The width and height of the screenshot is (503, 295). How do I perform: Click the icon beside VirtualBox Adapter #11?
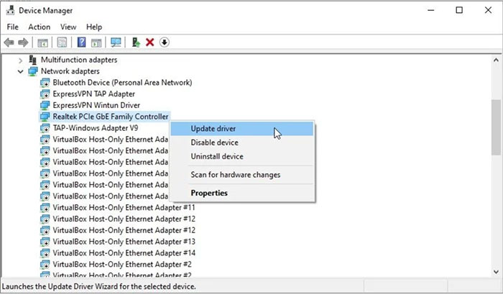click(x=45, y=208)
